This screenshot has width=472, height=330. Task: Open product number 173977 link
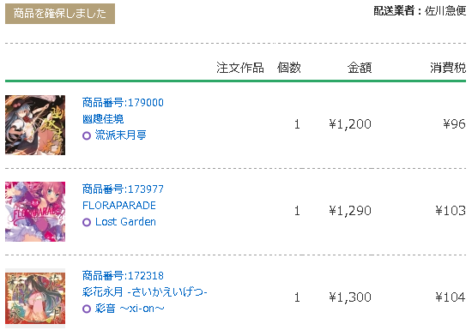point(123,189)
